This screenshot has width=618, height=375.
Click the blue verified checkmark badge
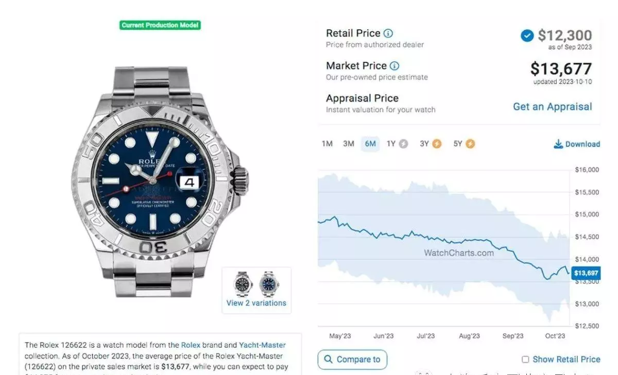[x=527, y=35]
